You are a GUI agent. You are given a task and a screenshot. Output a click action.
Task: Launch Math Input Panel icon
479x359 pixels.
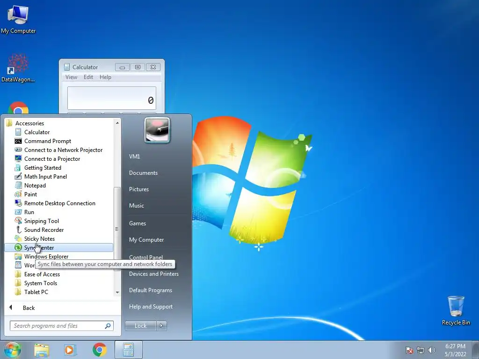pos(18,176)
